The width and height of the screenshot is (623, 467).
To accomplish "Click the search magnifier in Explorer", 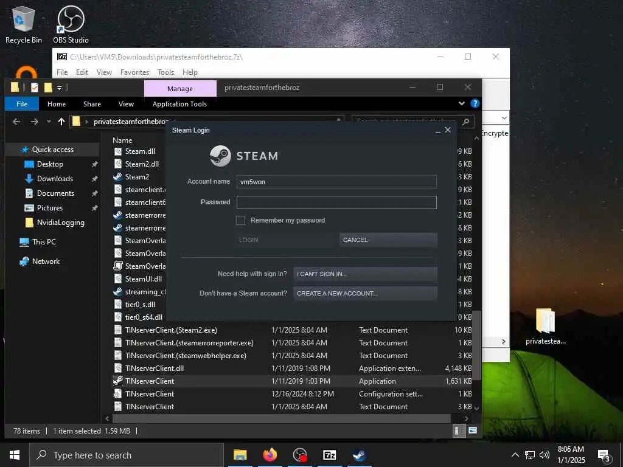I will [465, 122].
